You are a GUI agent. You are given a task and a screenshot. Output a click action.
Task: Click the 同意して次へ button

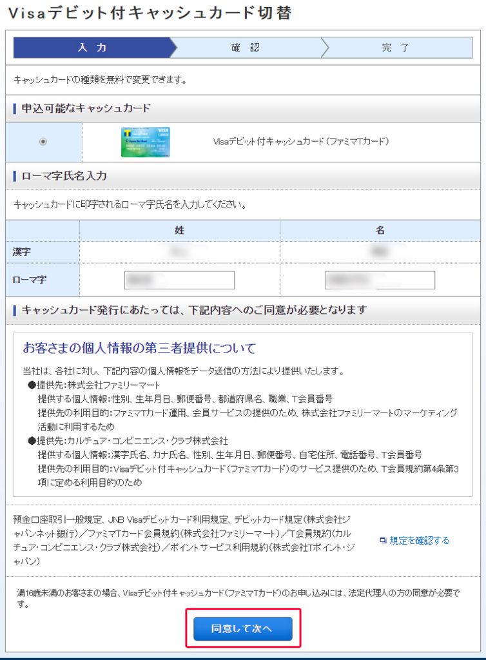(x=243, y=628)
